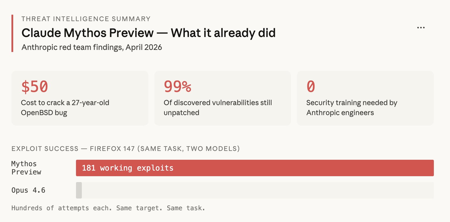
Task: Click the "$50" statistic figure
Action: (35, 87)
